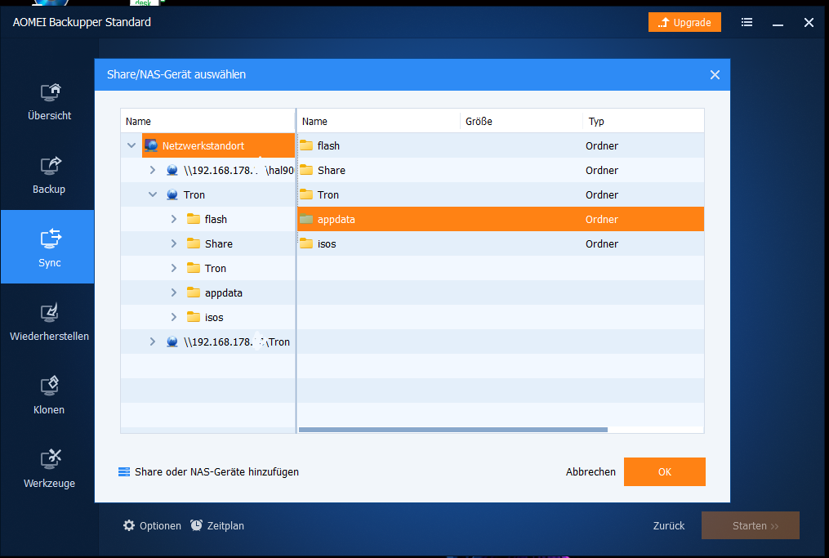Select the Tron network device in the tree

coord(194,194)
